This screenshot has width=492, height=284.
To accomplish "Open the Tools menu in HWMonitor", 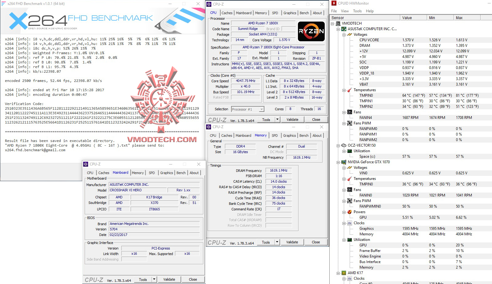I will (357, 11).
